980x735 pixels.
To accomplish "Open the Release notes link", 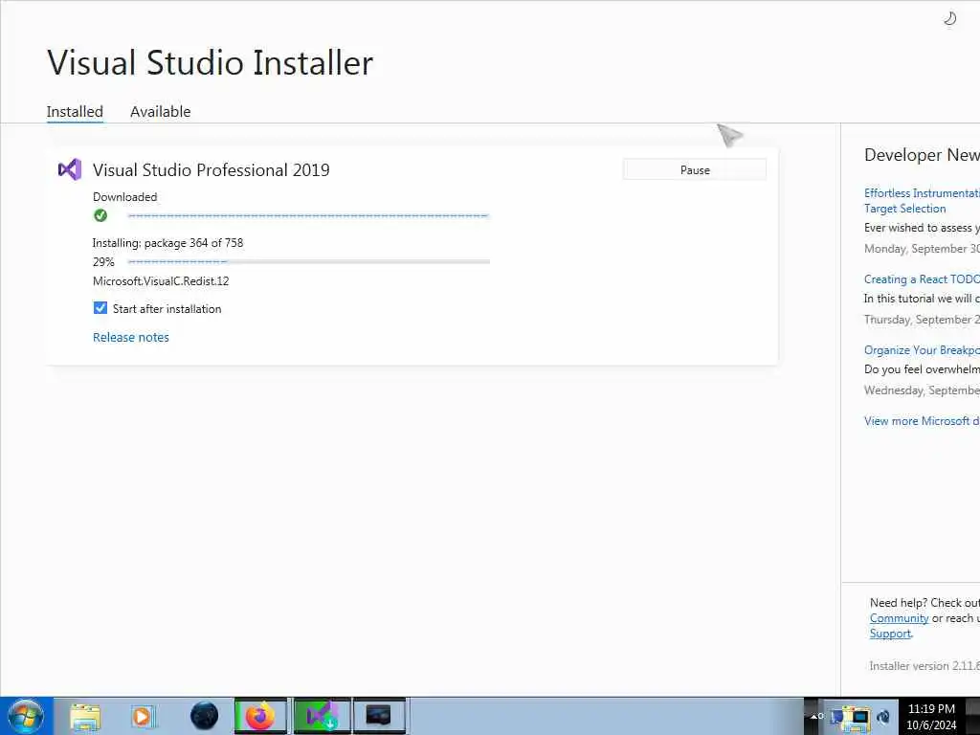I will 130,337.
